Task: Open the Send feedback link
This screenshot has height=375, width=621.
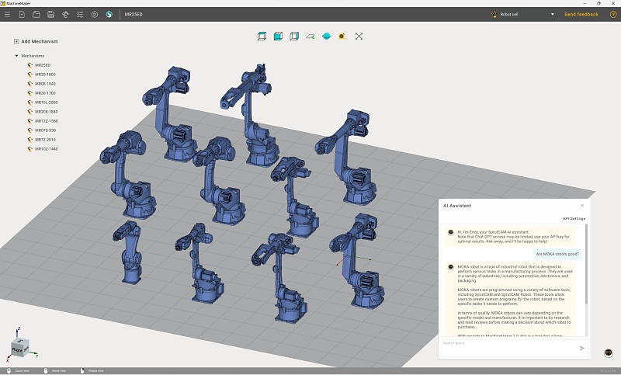Action: click(581, 14)
